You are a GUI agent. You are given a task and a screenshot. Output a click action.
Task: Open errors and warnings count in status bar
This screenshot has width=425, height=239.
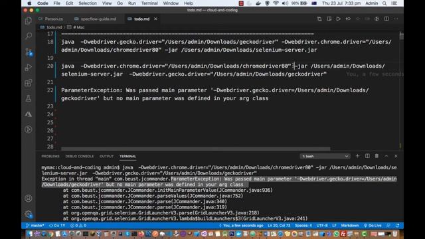pyautogui.click(x=78, y=226)
